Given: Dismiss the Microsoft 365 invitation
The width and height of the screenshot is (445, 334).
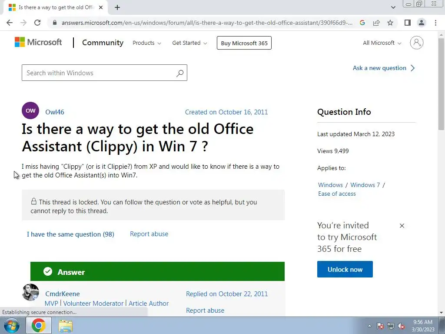Looking at the screenshot, I should (402, 226).
